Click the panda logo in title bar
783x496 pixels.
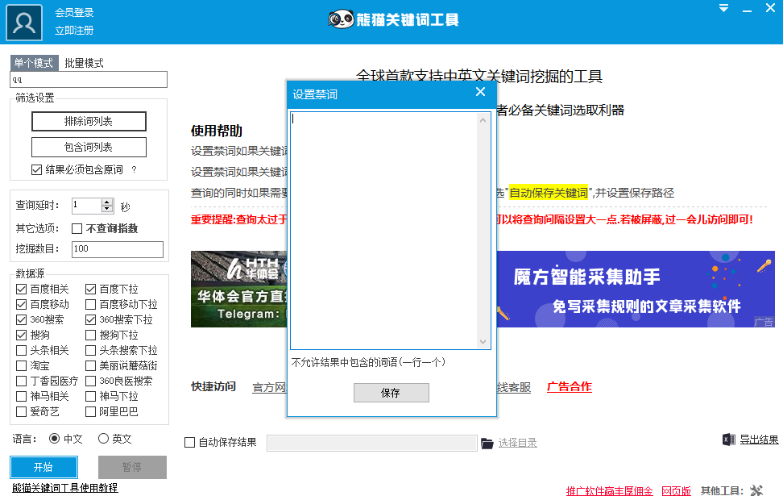click(341, 19)
